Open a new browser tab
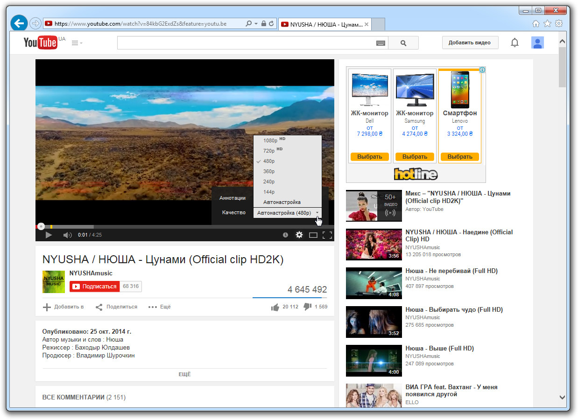 (x=378, y=24)
